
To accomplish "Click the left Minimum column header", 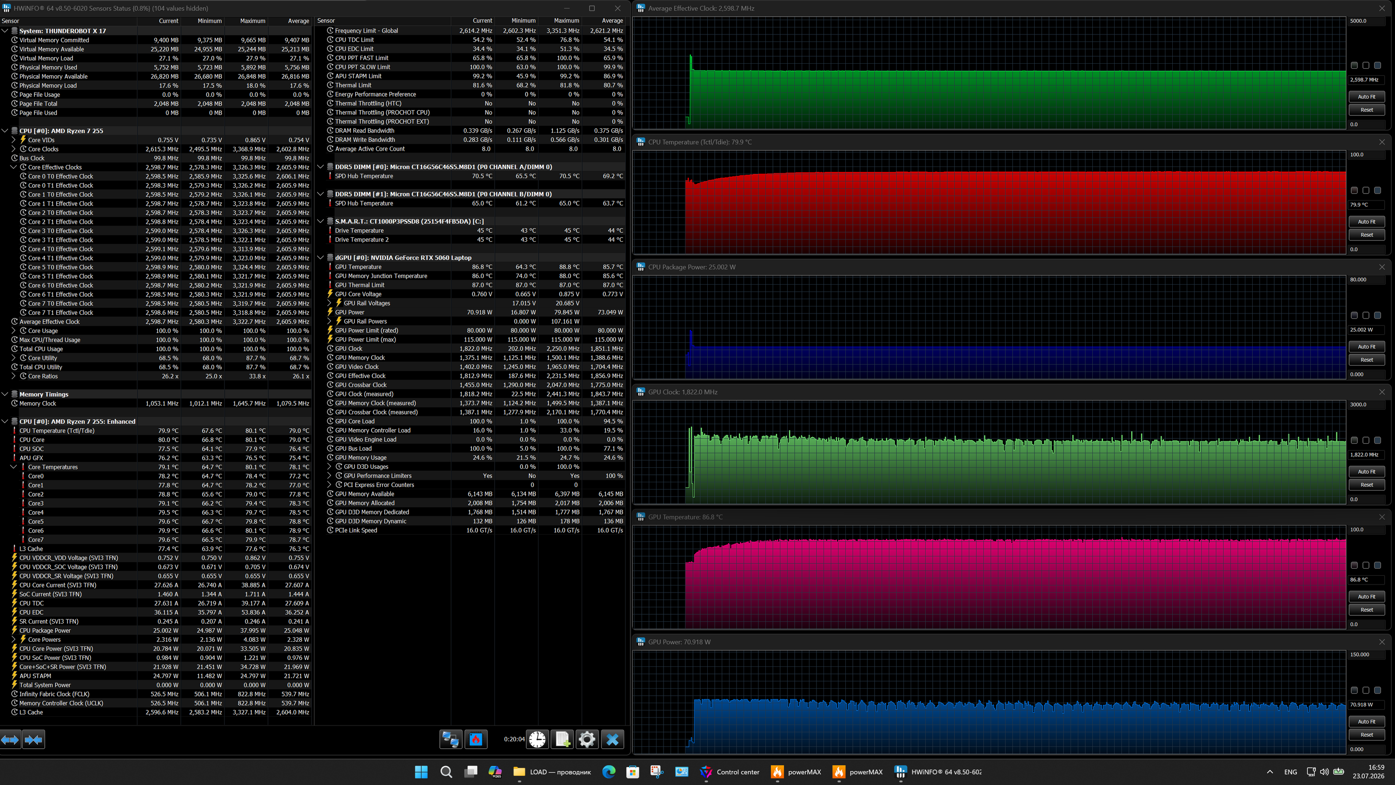I will coord(203,21).
